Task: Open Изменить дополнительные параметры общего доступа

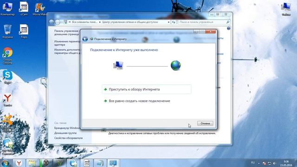Action: [x=67, y=51]
